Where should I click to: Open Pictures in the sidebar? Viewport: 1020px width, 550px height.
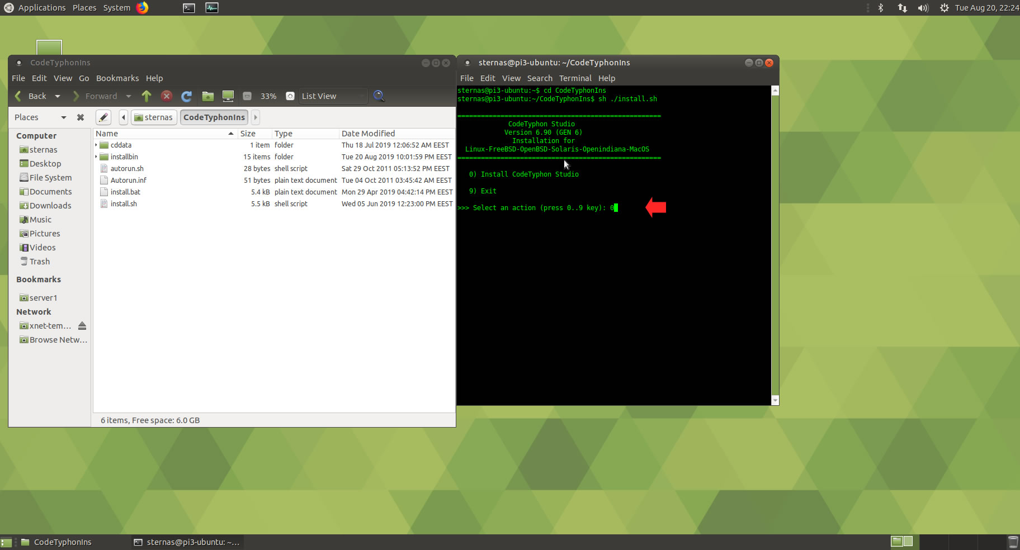(45, 234)
